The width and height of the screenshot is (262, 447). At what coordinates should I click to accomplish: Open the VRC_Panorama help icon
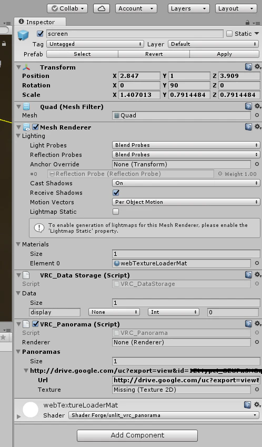[x=248, y=324]
